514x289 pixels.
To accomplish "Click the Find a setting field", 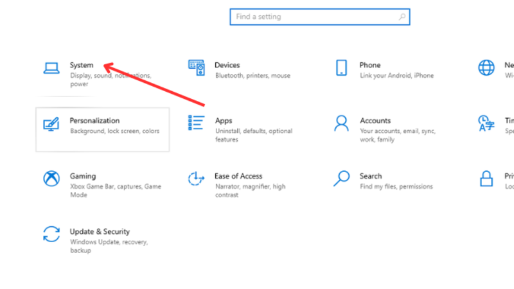I will (319, 17).
